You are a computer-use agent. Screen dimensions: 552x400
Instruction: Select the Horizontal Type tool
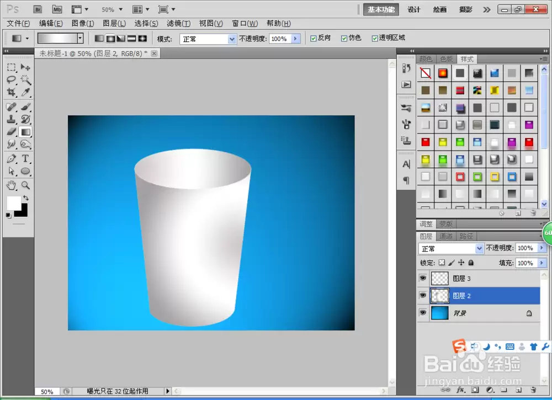coord(25,158)
